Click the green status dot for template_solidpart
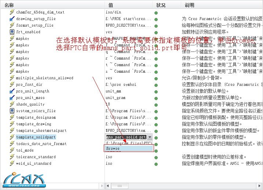Screen dimensions: 263x190 [156, 138]
